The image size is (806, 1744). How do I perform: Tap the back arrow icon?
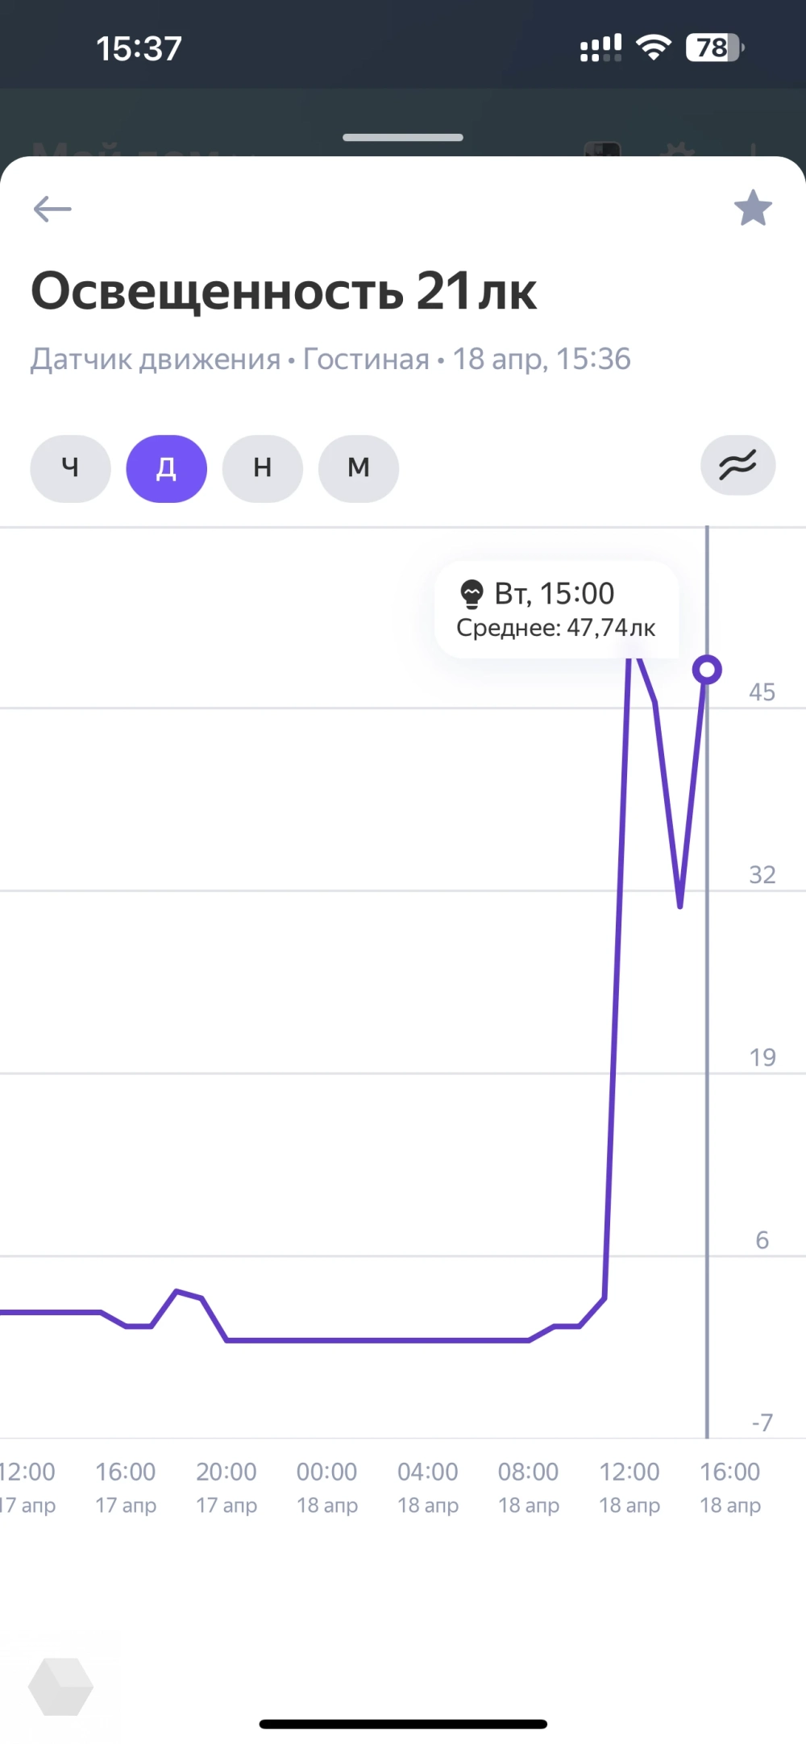[x=52, y=210]
